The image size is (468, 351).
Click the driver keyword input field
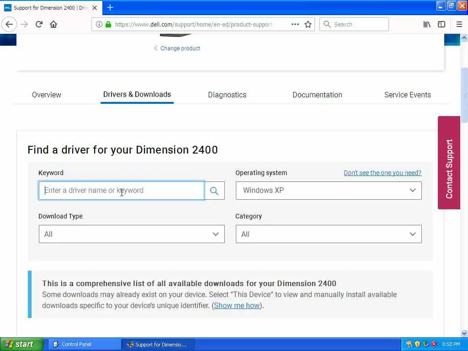(122, 191)
